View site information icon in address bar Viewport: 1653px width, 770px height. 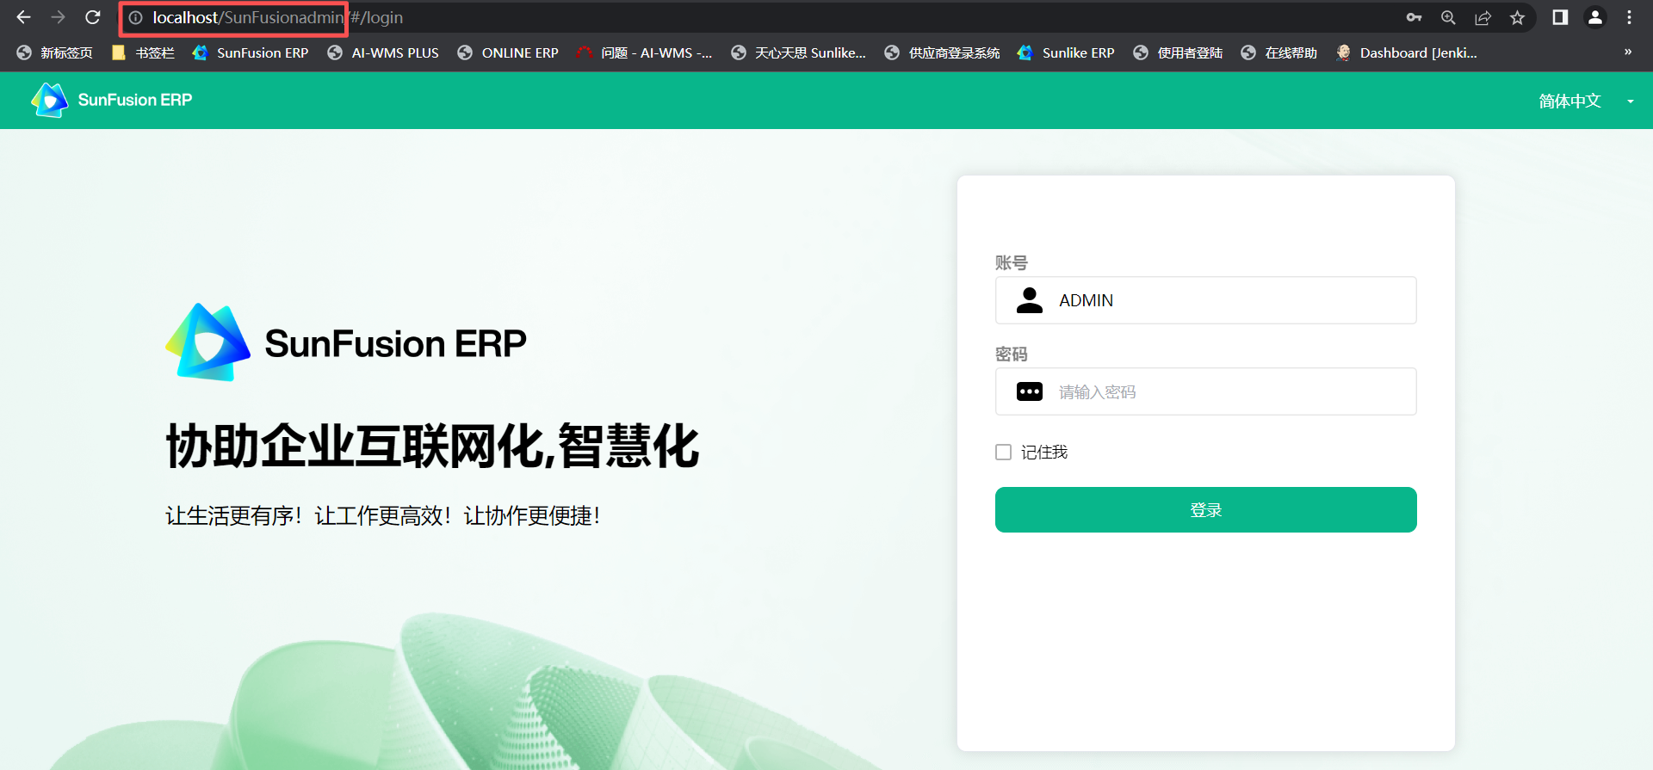tap(136, 17)
